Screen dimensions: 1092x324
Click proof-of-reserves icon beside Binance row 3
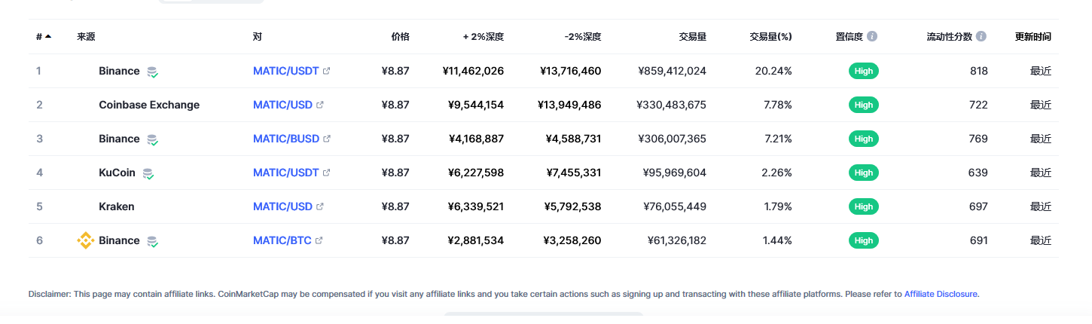tap(152, 139)
